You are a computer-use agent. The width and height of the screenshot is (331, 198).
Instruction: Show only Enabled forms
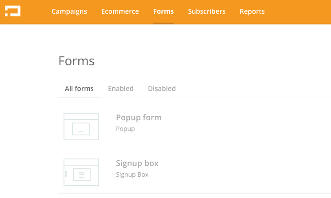point(121,88)
